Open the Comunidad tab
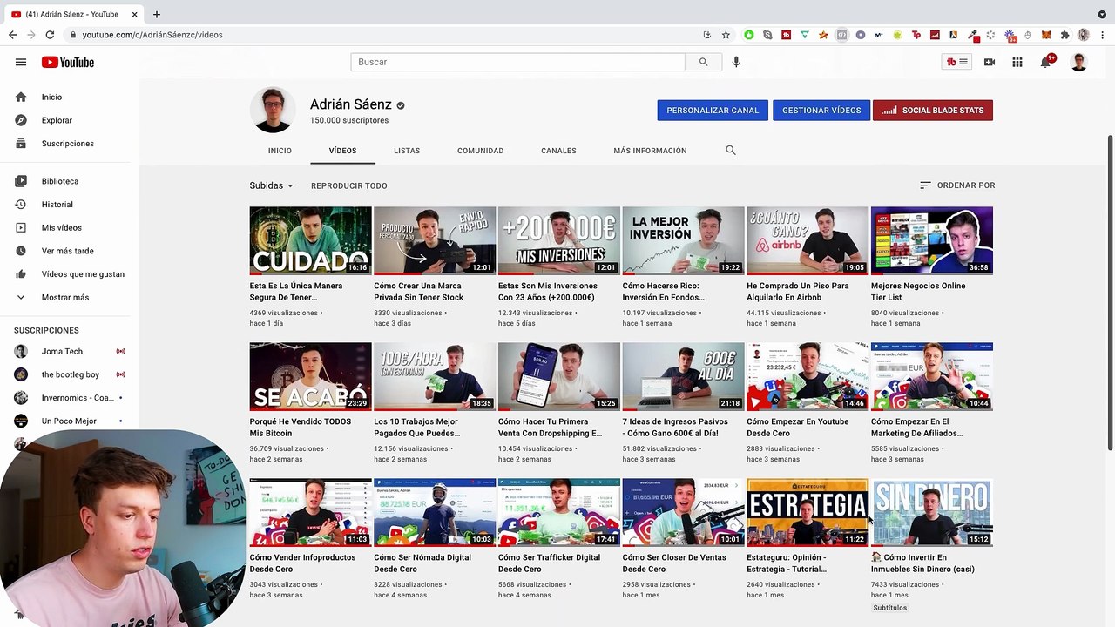 pos(480,151)
